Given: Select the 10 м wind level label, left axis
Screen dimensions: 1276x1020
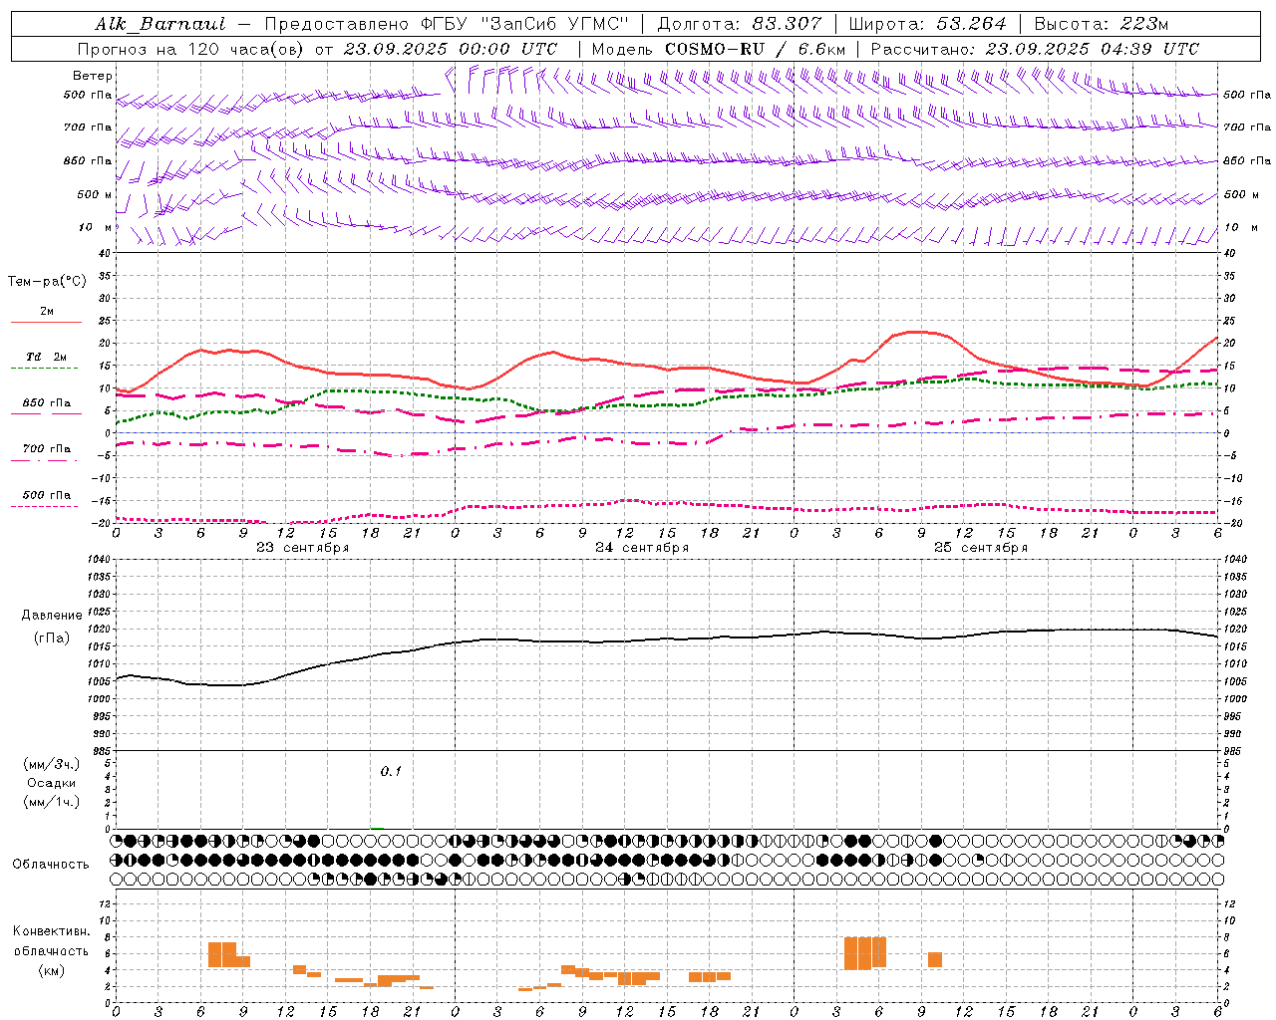Looking at the screenshot, I should coord(94,227).
